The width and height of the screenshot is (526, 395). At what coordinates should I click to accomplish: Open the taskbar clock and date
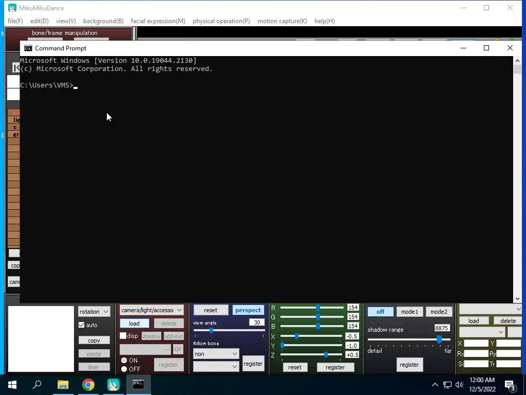click(482, 385)
